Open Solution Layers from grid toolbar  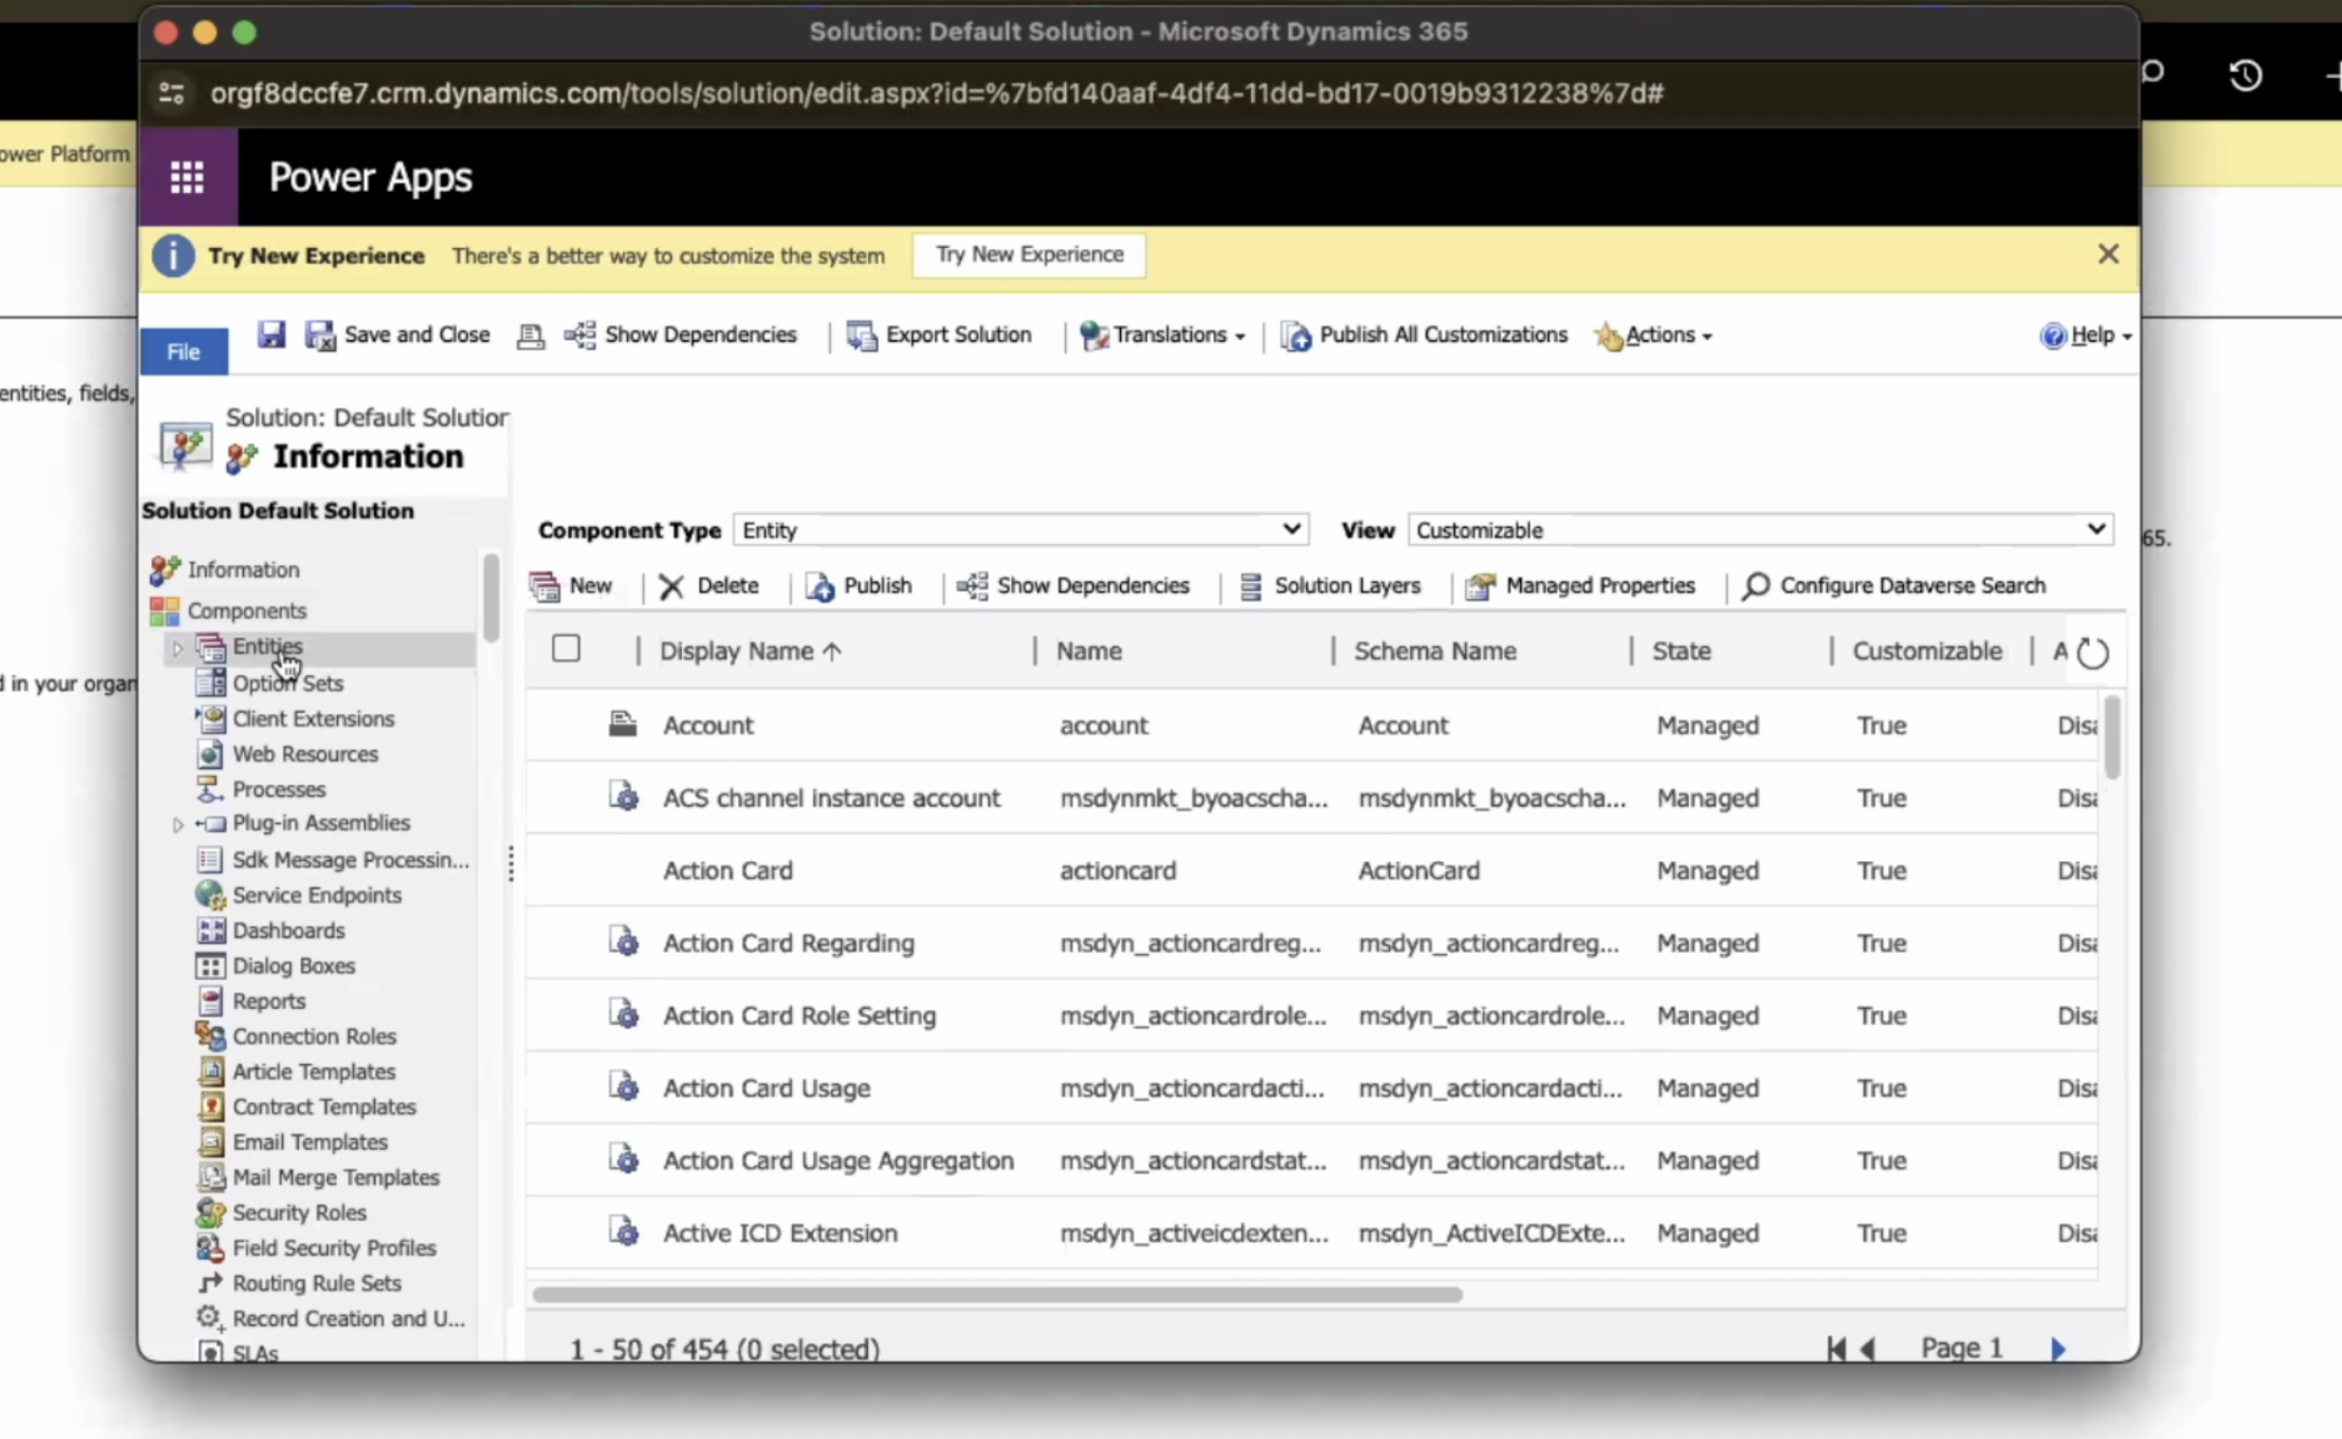1331,585
